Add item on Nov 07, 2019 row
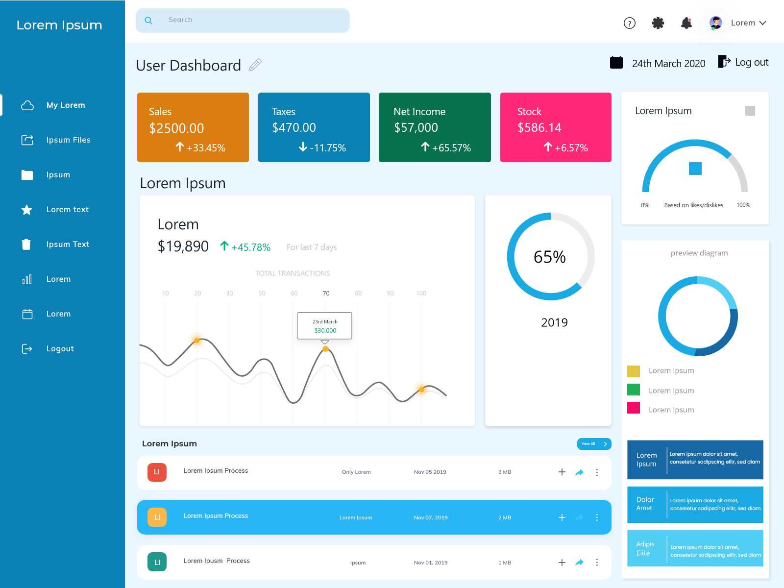Screen dimensions: 784x588 pos(562,517)
